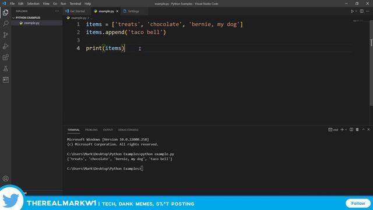
Task: Split the editor to the right
Action: 361,11
